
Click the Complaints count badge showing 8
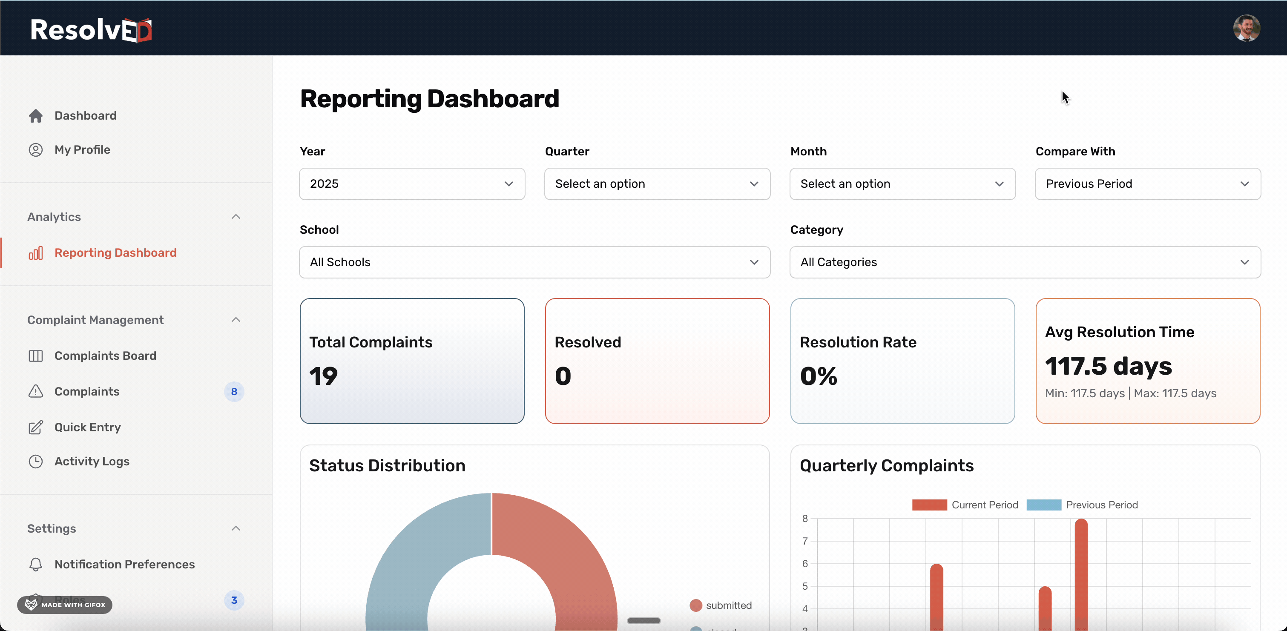tap(234, 392)
